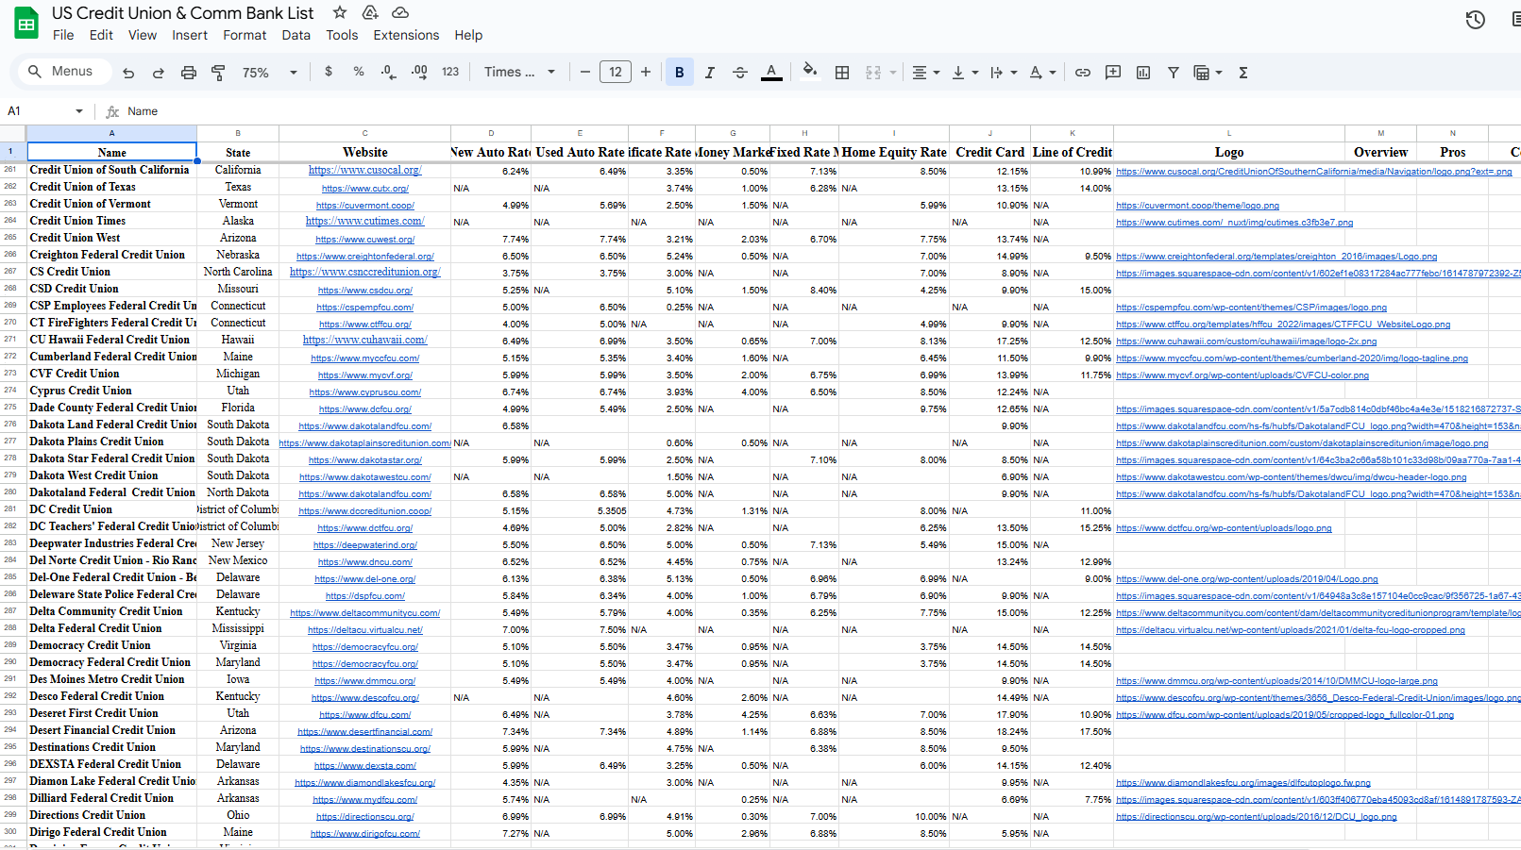This screenshot has width=1521, height=850.
Task: Print the spreadsheet using printer icon
Action: [x=189, y=73]
